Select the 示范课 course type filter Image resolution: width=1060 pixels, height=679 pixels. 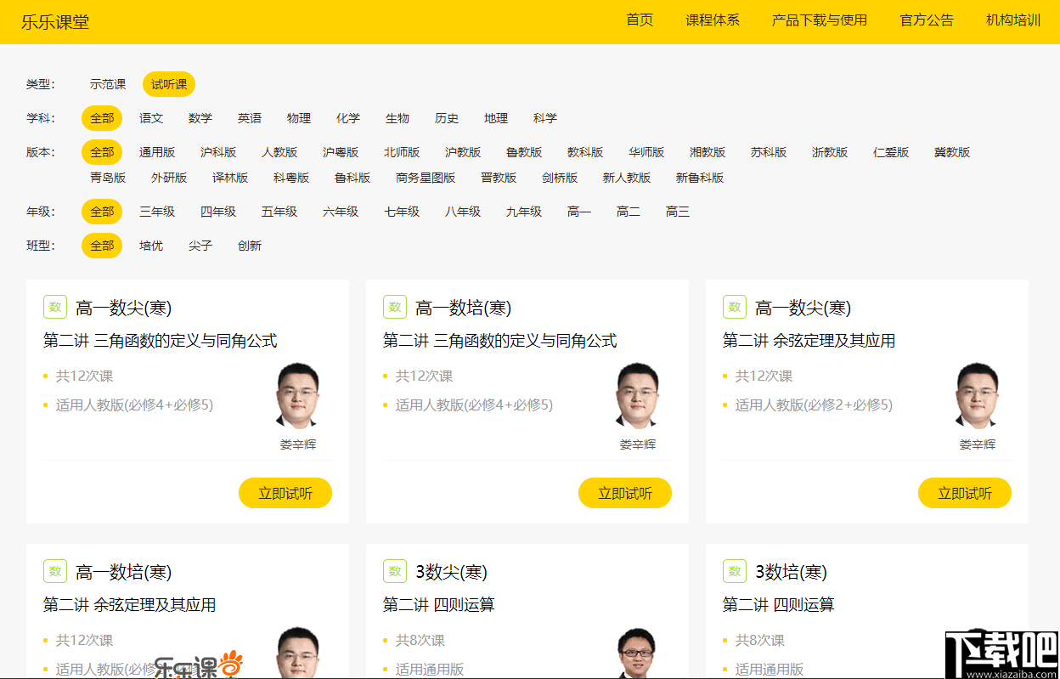[107, 84]
